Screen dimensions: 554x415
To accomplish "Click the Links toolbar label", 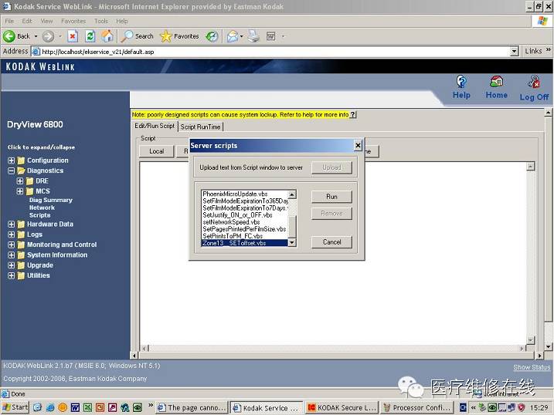I will point(533,52).
